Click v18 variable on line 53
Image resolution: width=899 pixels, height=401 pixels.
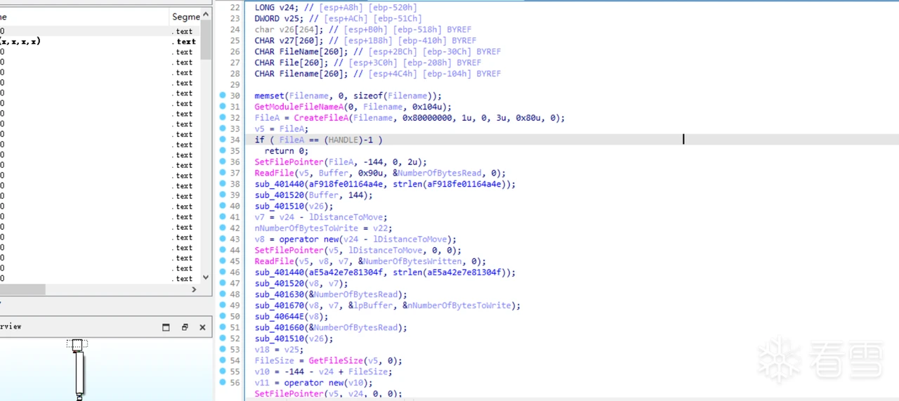[262, 350]
